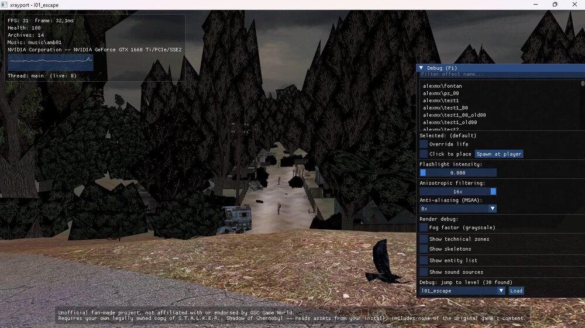Close the xrayport window
585x328 pixels.
574,5
